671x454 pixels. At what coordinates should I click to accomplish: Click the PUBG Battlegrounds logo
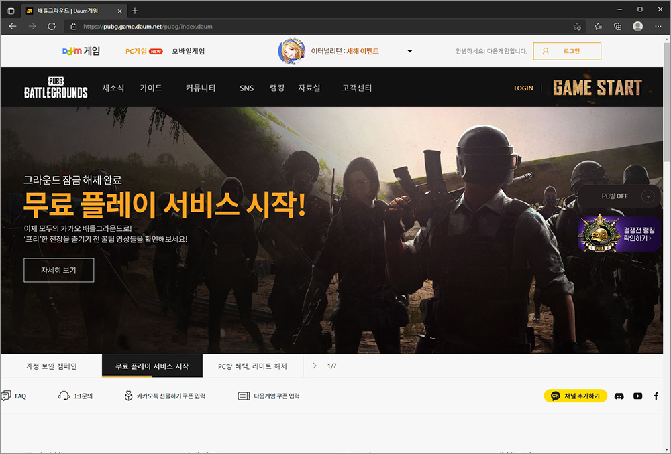(56, 88)
